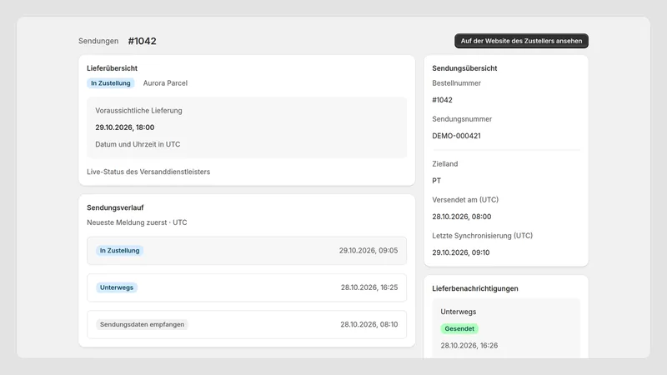This screenshot has height=375, width=667.
Task: Click 'Datum und Uhrzeit in UTC' note
Action: (x=138, y=144)
